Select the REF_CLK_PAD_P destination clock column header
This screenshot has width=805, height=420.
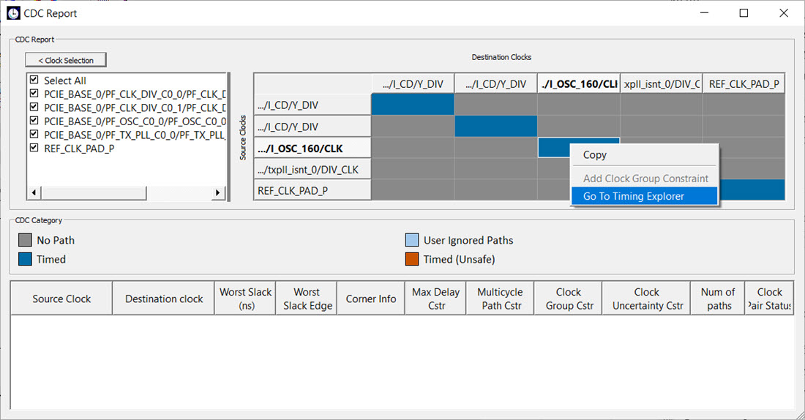744,84
